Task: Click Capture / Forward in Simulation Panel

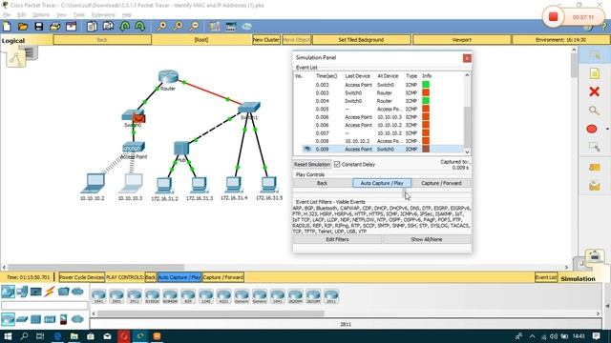Action: click(441, 183)
